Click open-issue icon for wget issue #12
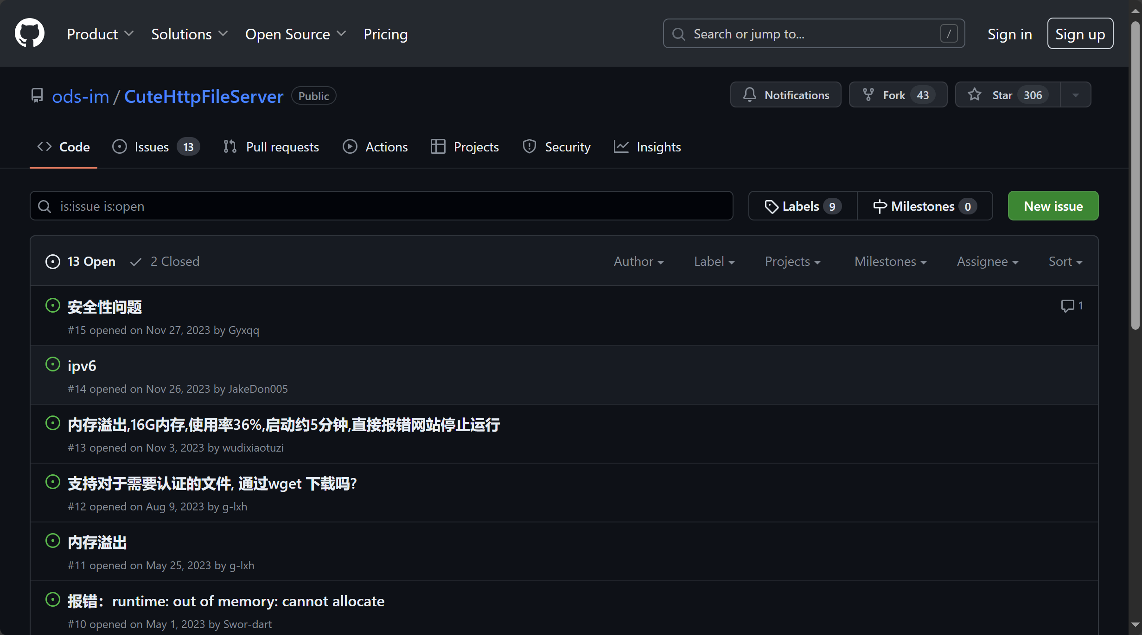 pyautogui.click(x=53, y=482)
